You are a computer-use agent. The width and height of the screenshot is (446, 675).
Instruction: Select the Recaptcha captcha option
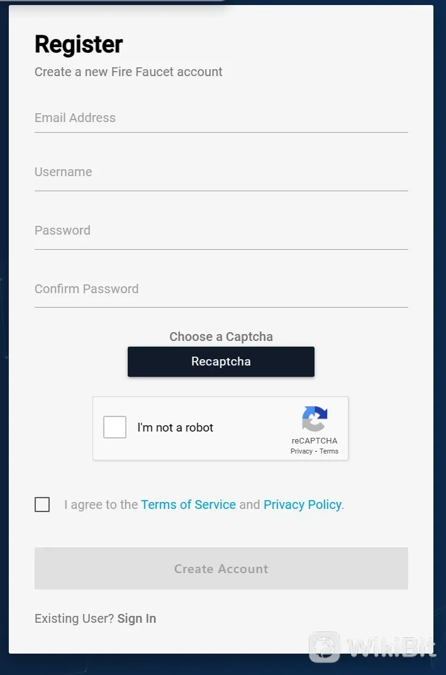(221, 361)
